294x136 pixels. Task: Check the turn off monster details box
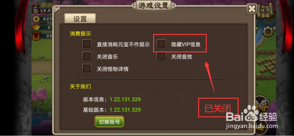87,69
